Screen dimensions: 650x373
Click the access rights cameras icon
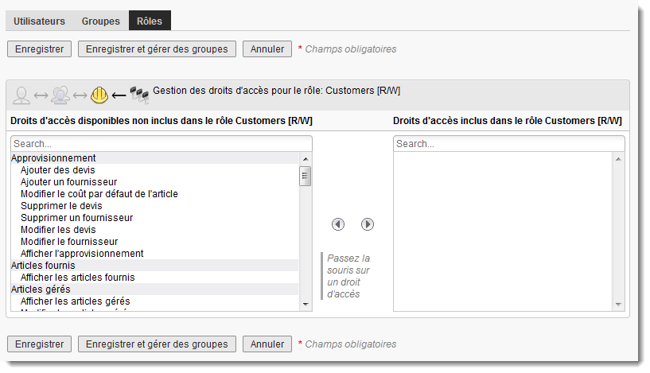click(x=139, y=95)
